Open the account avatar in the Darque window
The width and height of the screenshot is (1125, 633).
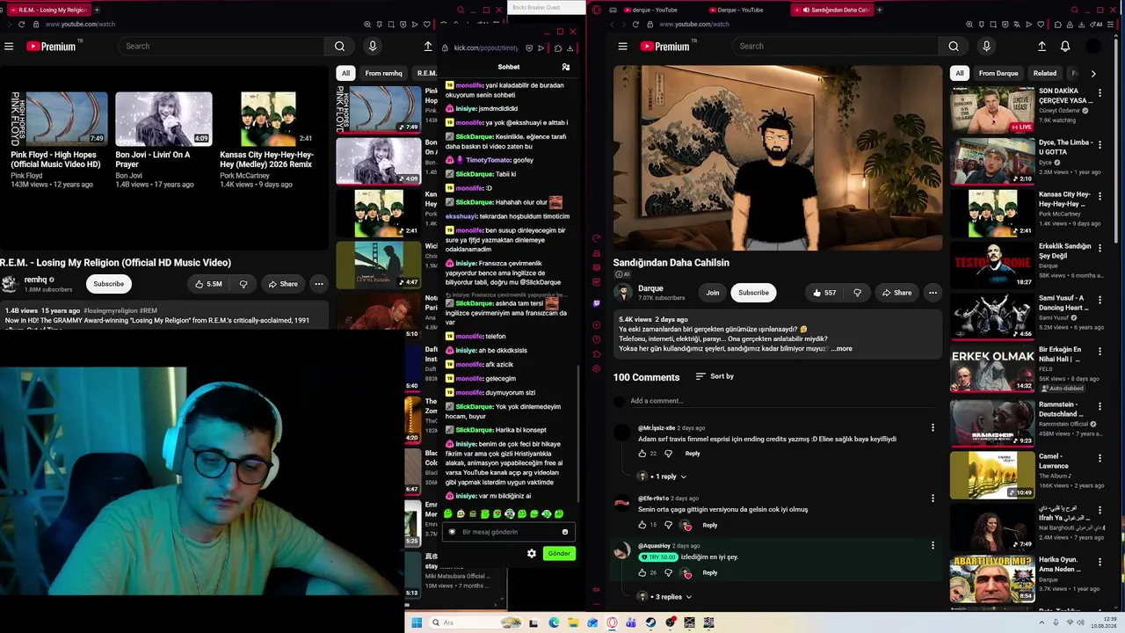tap(1093, 46)
